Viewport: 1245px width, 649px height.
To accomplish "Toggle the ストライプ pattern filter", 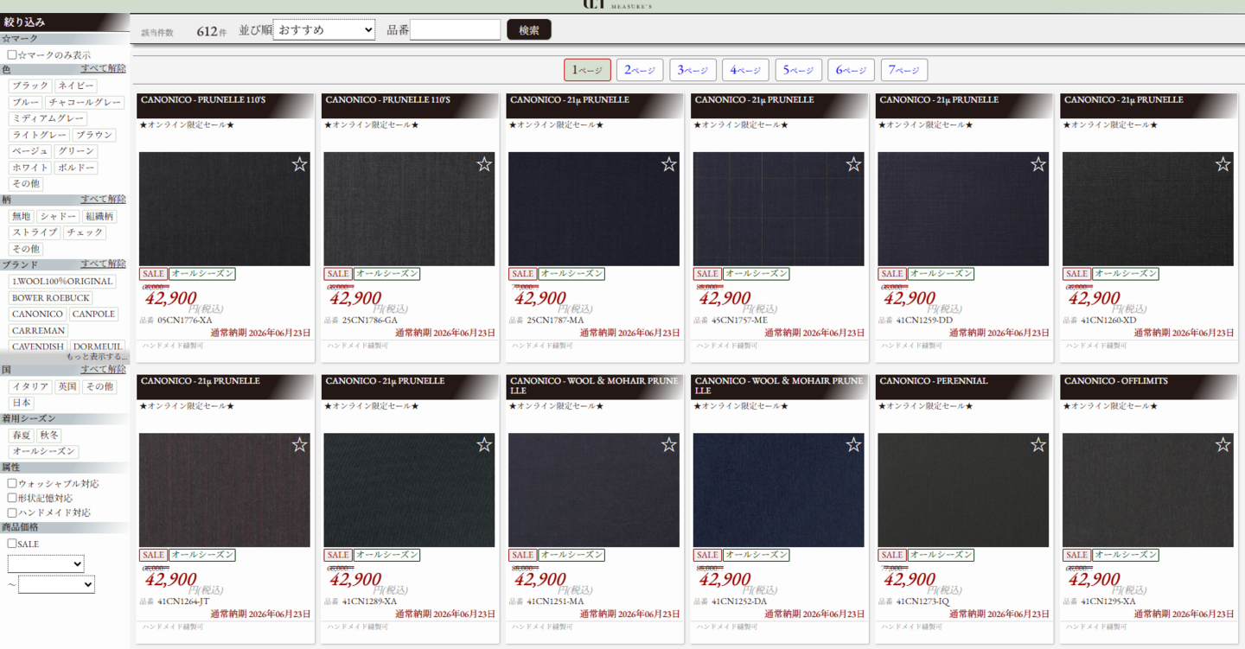I will [x=35, y=232].
